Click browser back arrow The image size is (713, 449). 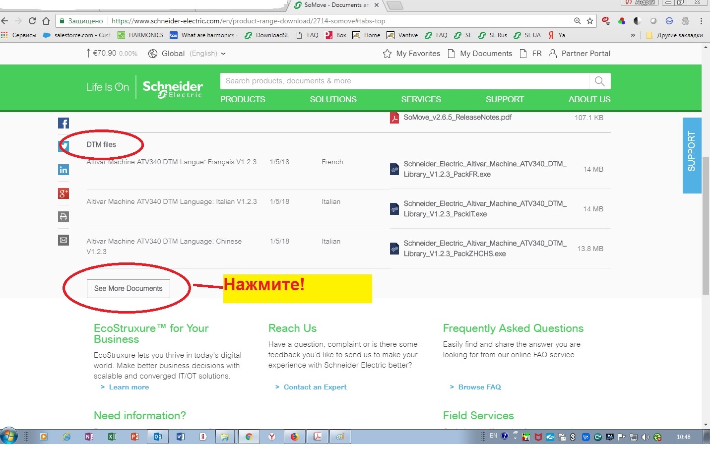point(5,21)
